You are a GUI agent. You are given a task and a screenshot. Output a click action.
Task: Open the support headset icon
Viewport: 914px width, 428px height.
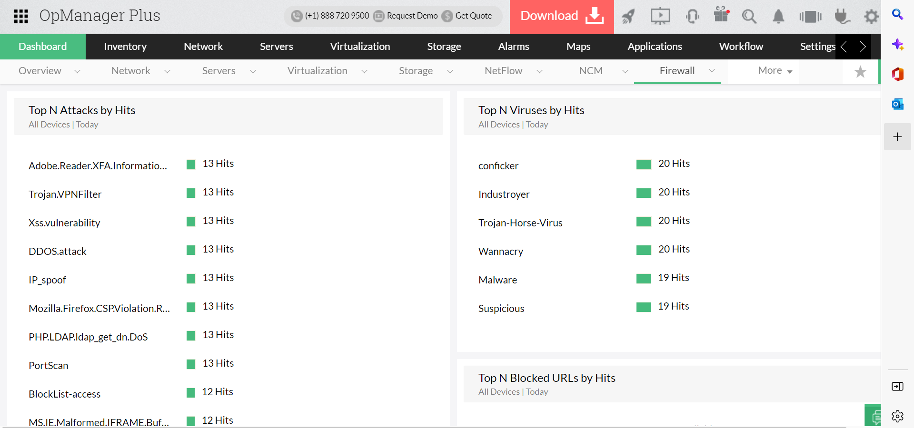[692, 17]
